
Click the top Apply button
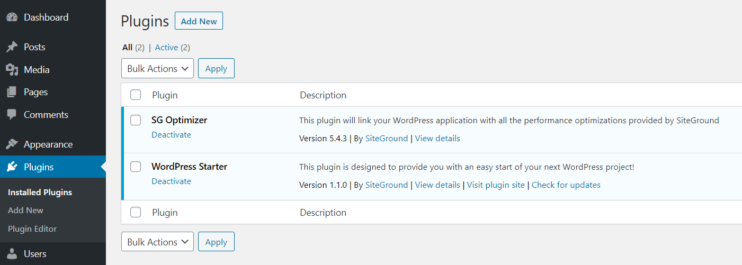pyautogui.click(x=216, y=69)
